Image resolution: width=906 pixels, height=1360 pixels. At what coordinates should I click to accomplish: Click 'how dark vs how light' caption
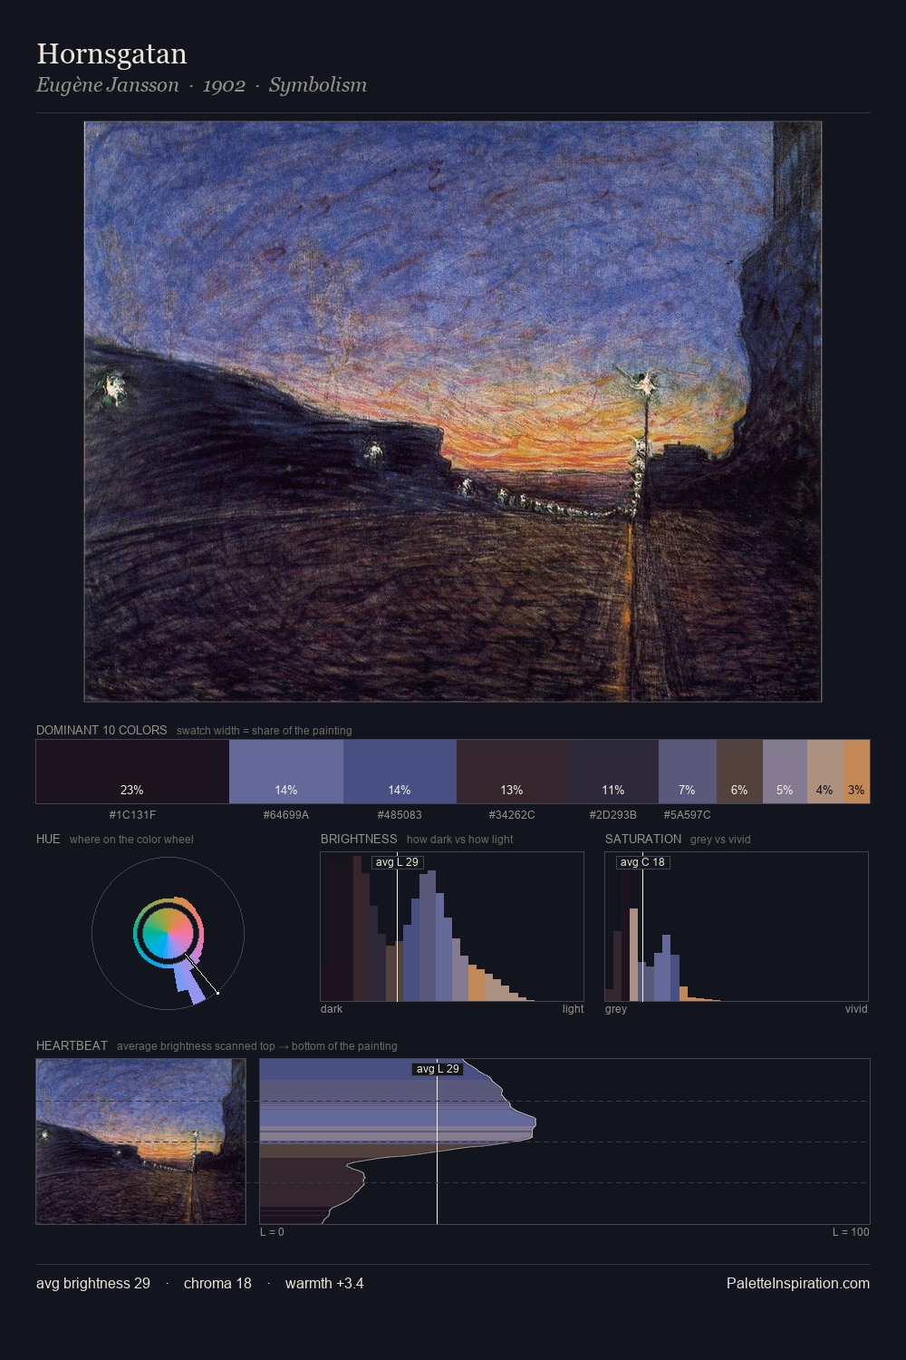(460, 840)
